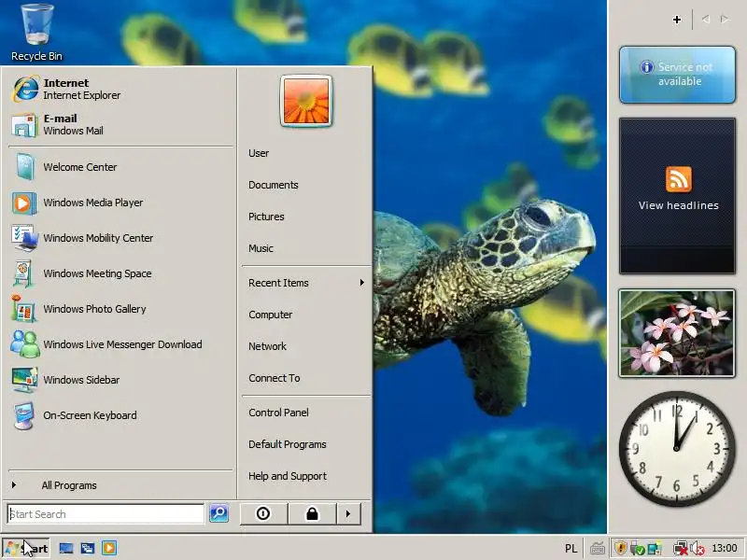Viewport: 747px width, 560px height.
Task: Open Control Panel
Action: (278, 413)
